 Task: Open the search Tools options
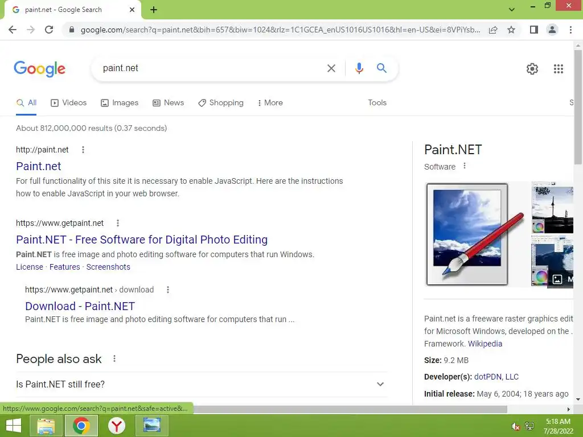(x=377, y=103)
